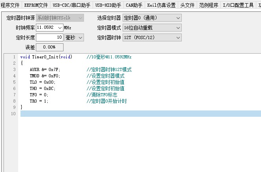
Task: Open the 定时器时钟 12T dropdown
Action: (152, 37)
